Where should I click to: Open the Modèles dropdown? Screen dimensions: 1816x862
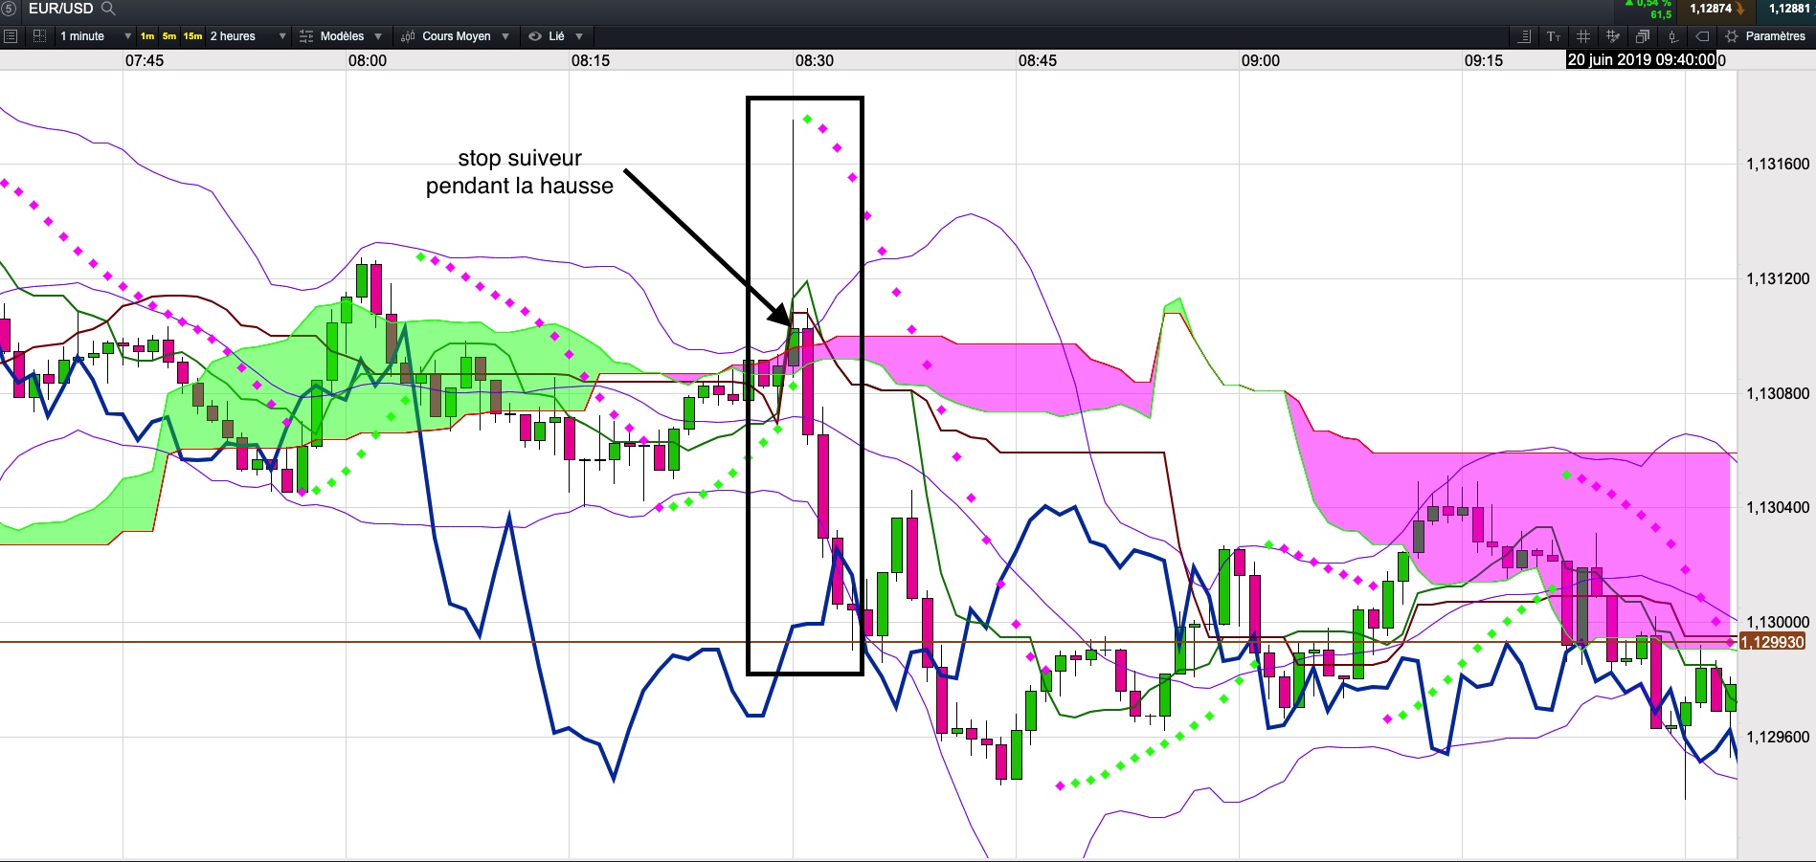(378, 36)
